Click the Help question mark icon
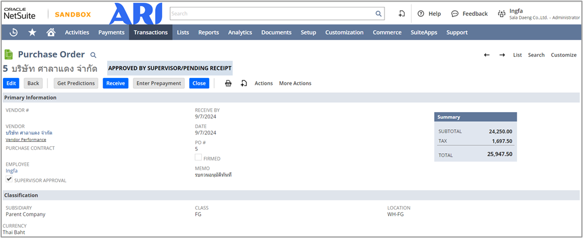Screen dimensions: 583x238 (x=420, y=14)
